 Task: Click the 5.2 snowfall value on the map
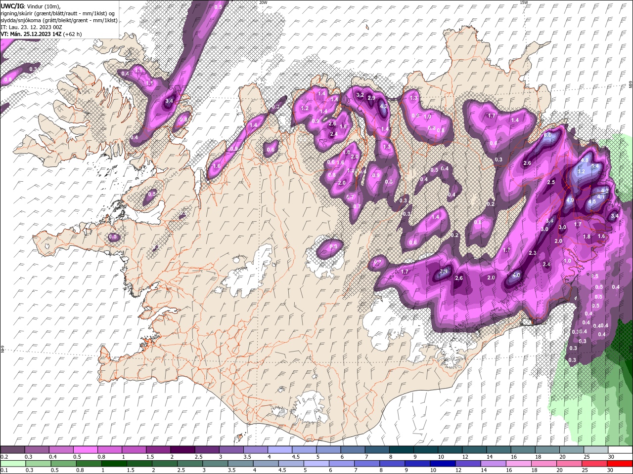tap(581, 171)
